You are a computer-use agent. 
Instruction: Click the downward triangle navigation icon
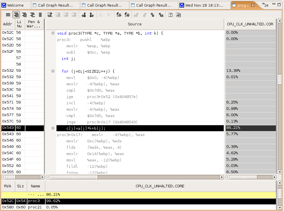tap(109, 15)
